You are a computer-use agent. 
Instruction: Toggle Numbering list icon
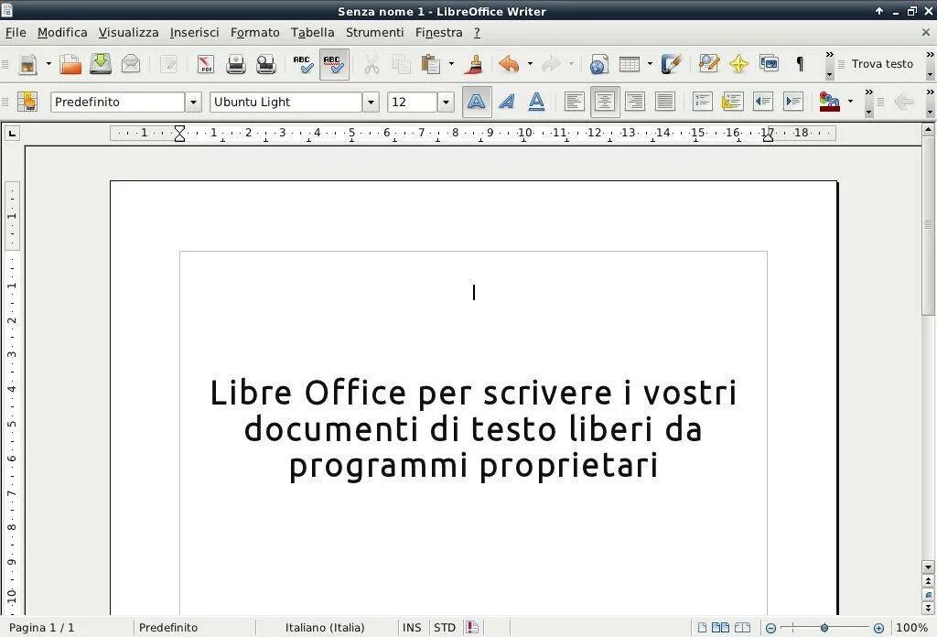pyautogui.click(x=702, y=103)
